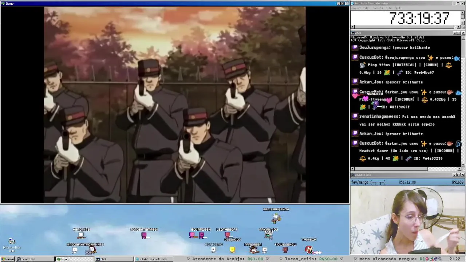466x262 pixels.
Task: Open the Editar menu in Bloco de notas
Action: [x=366, y=8]
